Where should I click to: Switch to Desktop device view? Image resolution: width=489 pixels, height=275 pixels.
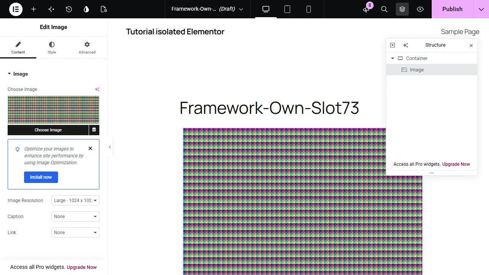(x=266, y=9)
